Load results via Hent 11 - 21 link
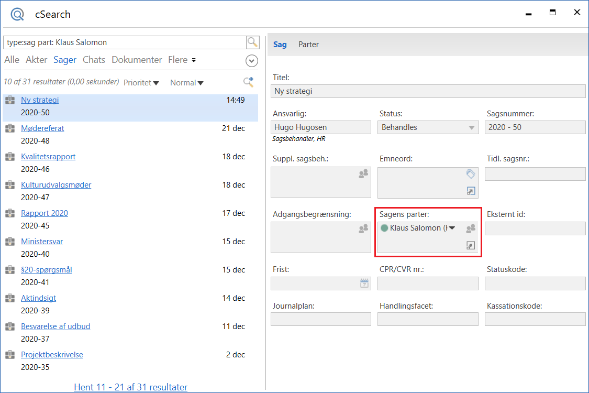Screen dimensions: 589x393 click(x=130, y=387)
